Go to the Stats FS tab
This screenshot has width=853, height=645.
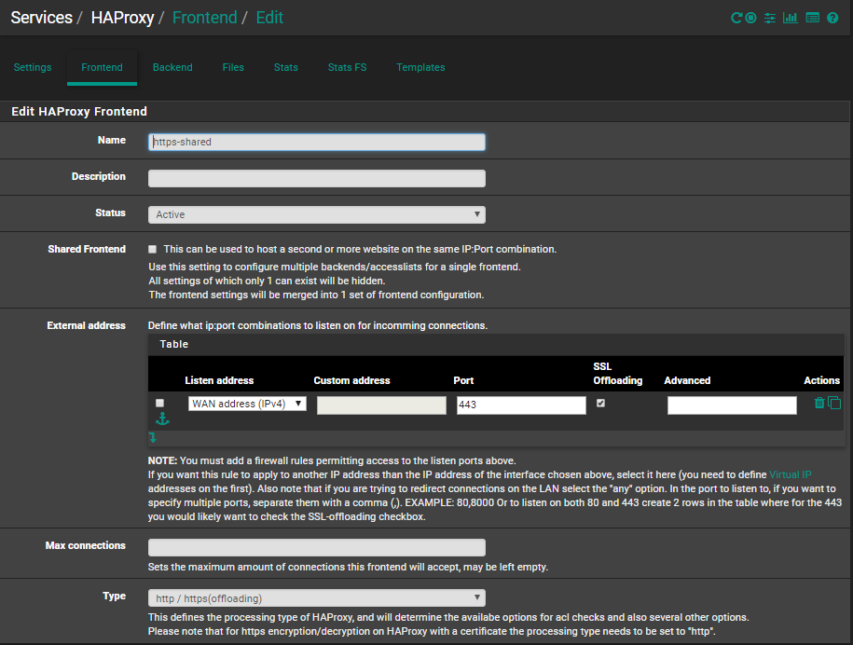347,67
